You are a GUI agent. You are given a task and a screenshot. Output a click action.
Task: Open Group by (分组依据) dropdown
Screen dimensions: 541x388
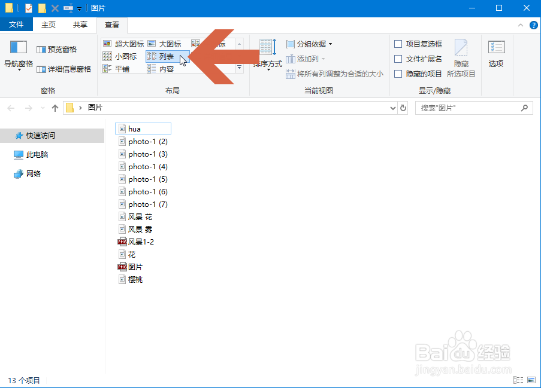(x=309, y=44)
